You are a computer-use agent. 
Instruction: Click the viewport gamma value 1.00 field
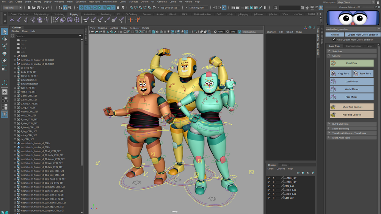click(233, 32)
